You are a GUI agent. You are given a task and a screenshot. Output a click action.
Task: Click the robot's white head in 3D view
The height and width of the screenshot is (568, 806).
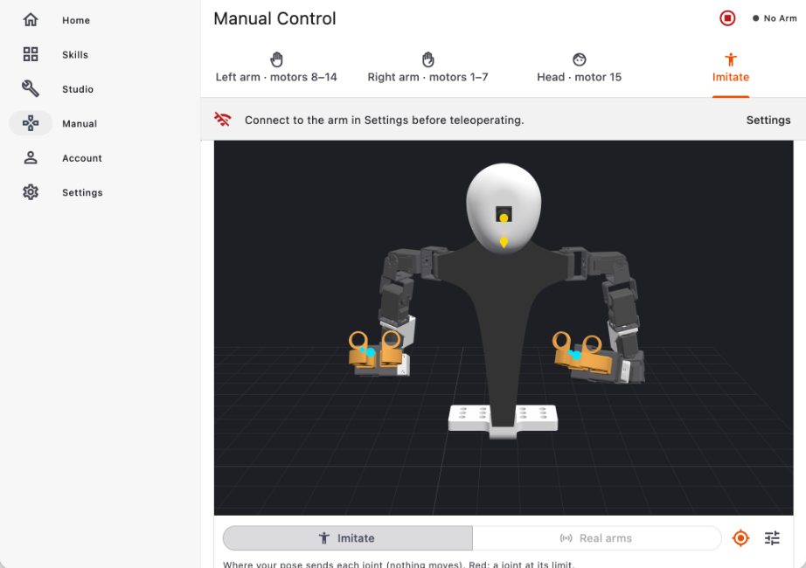(504, 207)
